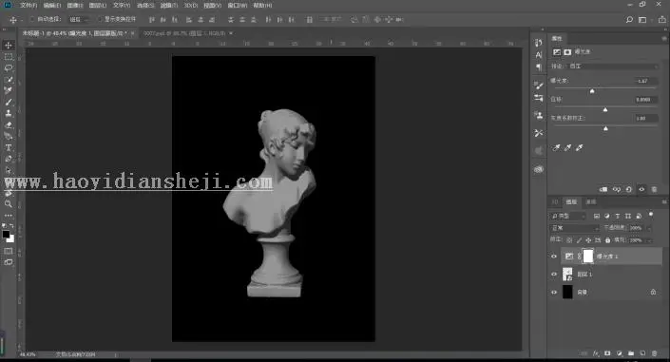Toggle Show Transform Controls checkbox
This screenshot has width=670, height=362.
coord(100,19)
